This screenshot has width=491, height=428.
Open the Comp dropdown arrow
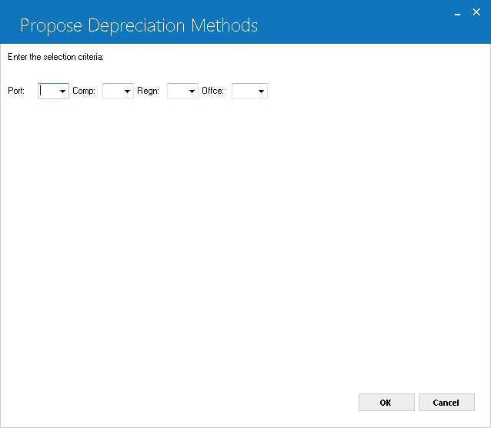coord(127,91)
